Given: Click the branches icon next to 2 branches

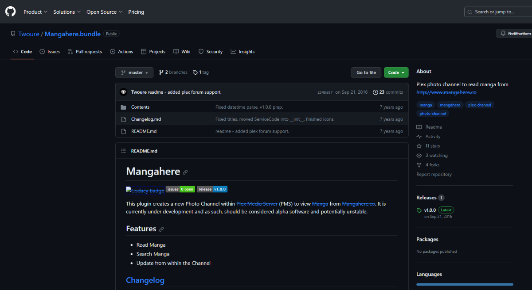Looking at the screenshot, I should coord(161,72).
